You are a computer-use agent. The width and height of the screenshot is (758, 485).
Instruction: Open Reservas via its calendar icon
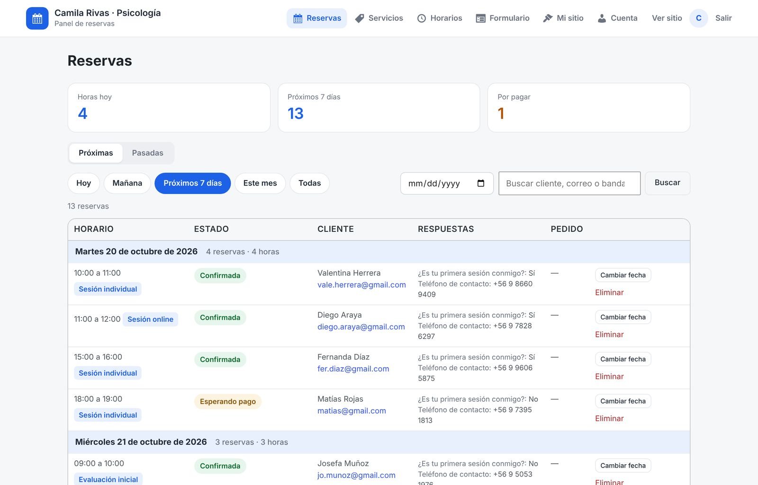[x=298, y=18]
